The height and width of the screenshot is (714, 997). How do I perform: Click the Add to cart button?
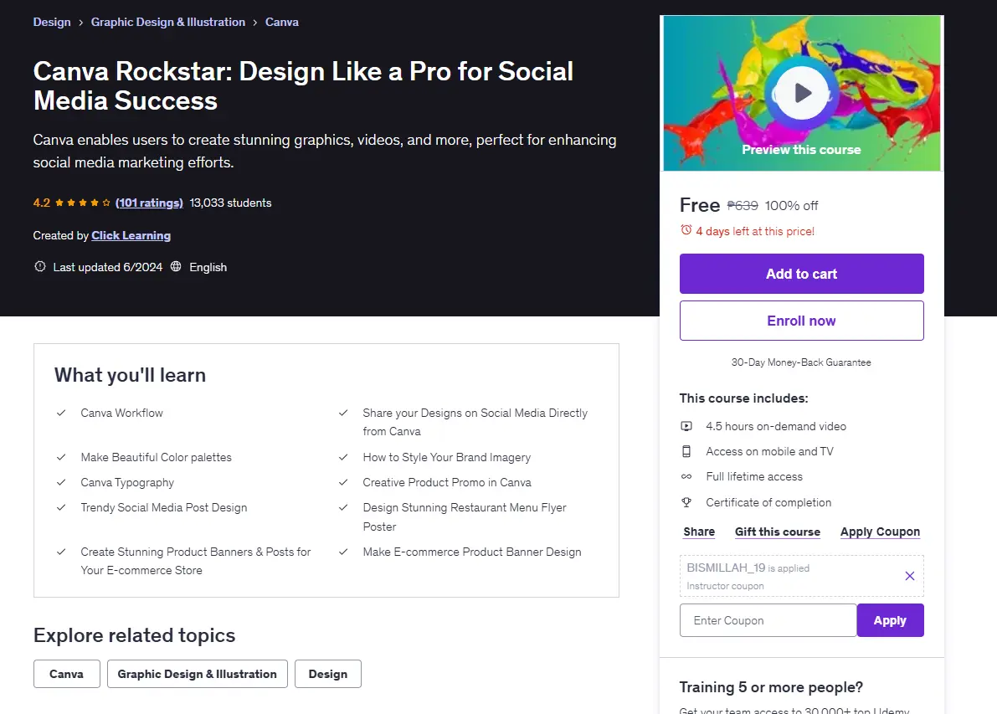click(801, 274)
